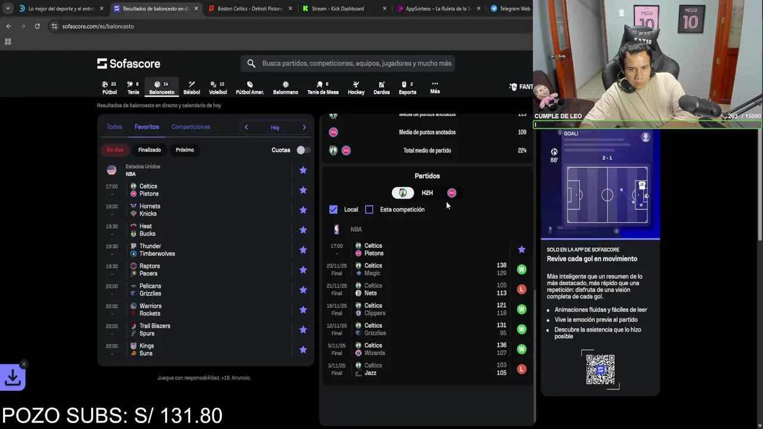Go to previous day arrow

pyautogui.click(x=246, y=127)
